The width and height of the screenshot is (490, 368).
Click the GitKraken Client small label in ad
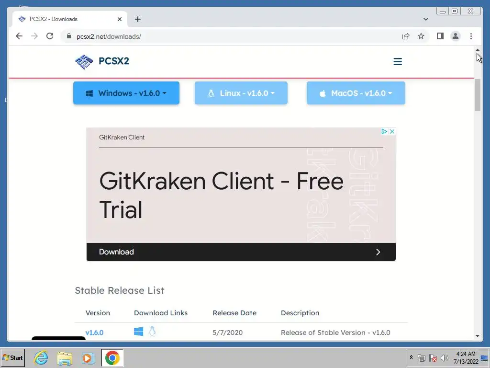pyautogui.click(x=122, y=138)
